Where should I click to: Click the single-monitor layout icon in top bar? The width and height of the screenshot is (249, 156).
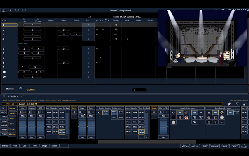point(4,11)
